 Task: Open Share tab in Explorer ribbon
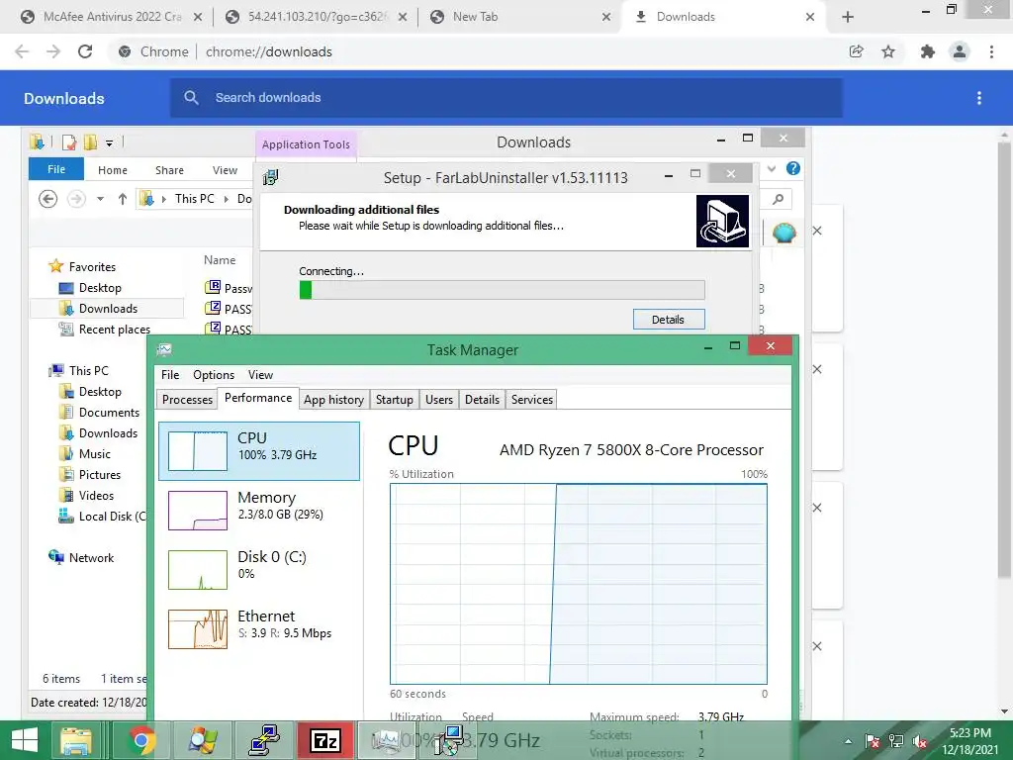coord(169,170)
